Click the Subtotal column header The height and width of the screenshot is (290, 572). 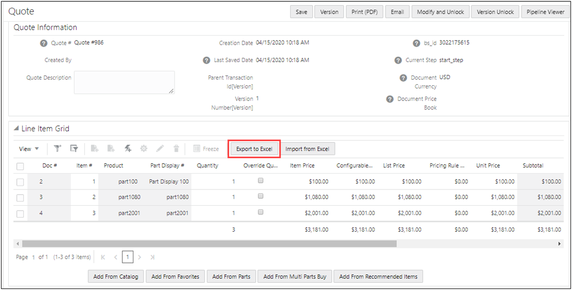point(533,166)
